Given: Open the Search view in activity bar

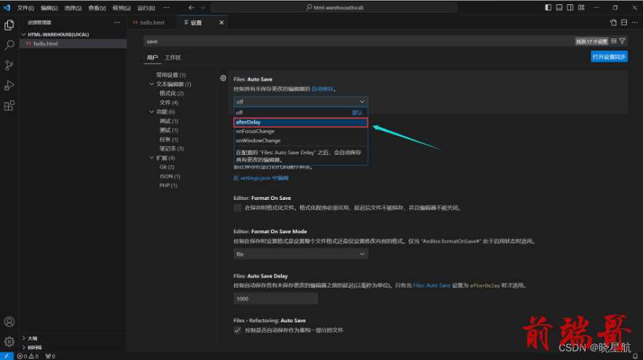Looking at the screenshot, I should tap(9, 45).
